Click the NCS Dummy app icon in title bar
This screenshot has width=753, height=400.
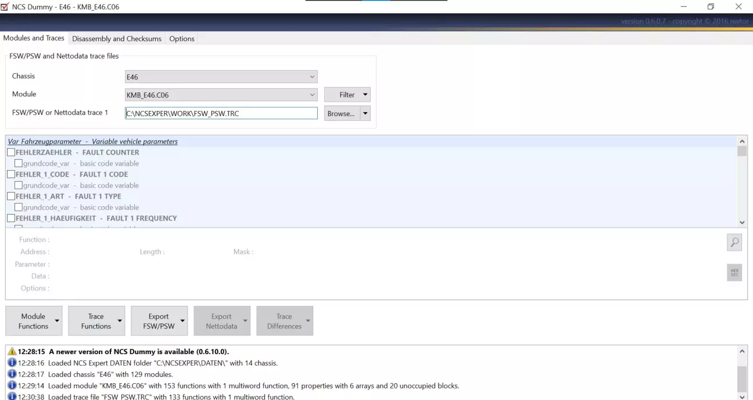[x=5, y=7]
